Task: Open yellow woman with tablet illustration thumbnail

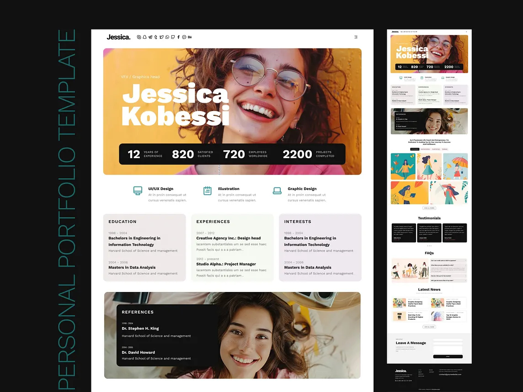Action: [410, 193]
